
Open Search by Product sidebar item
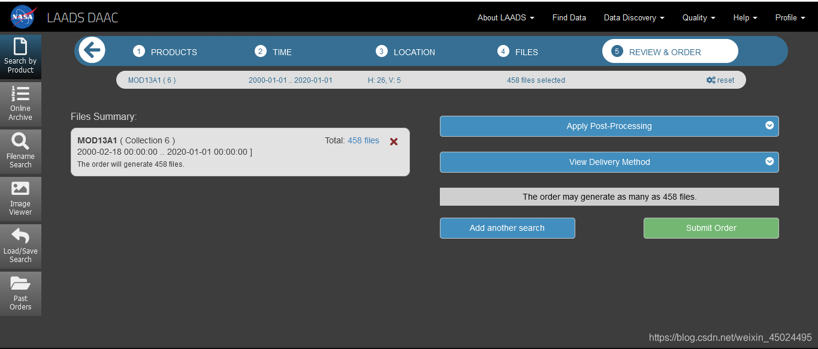tap(20, 56)
